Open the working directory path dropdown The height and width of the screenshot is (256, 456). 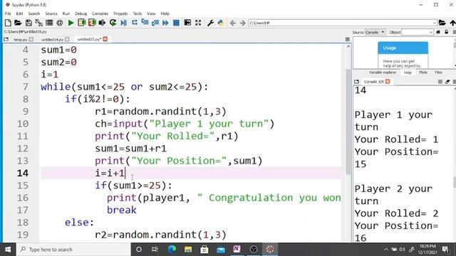(434, 23)
